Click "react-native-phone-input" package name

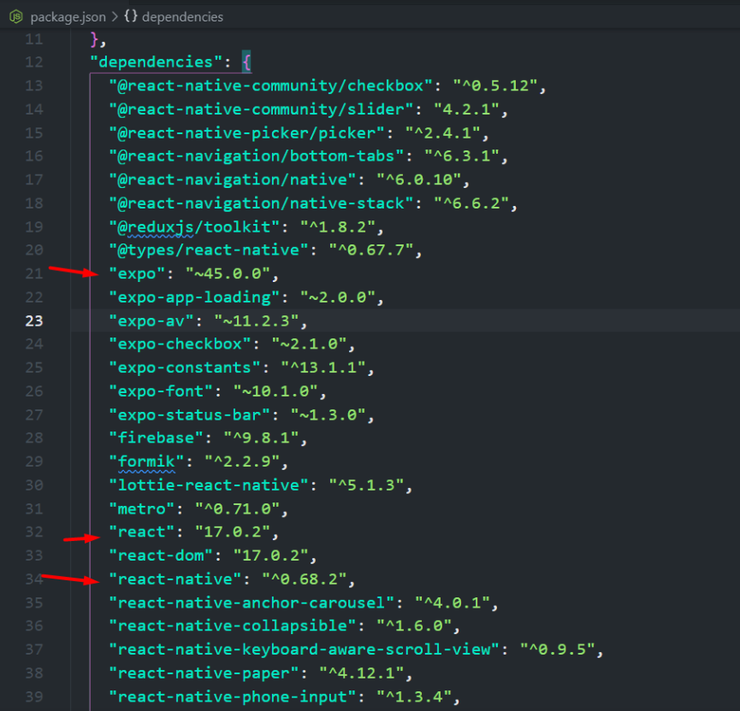233,696
